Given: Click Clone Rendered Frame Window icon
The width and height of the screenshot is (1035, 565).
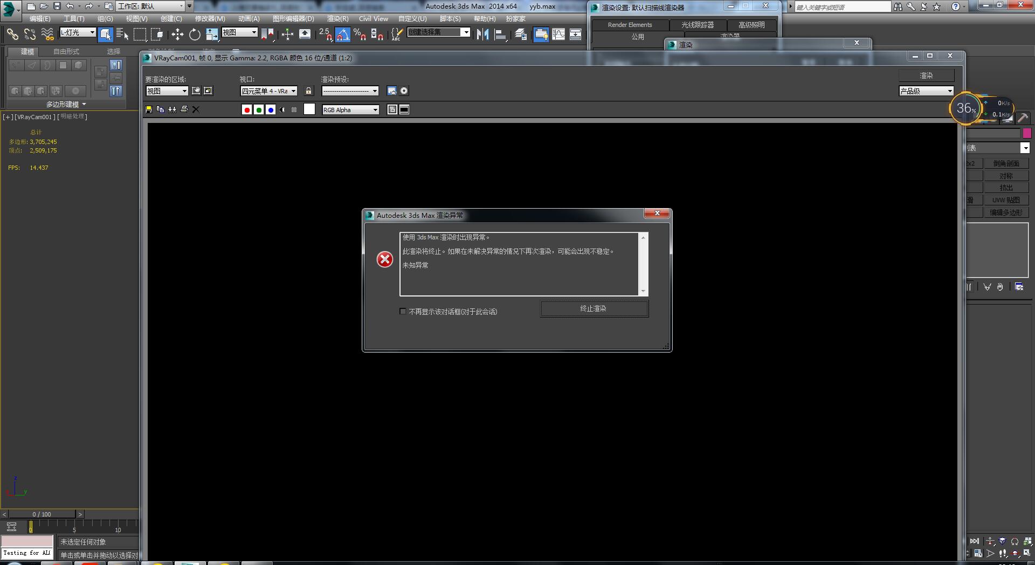Looking at the screenshot, I should [172, 109].
